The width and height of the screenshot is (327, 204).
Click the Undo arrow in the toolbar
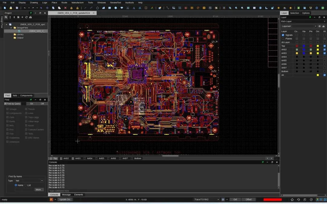tap(25, 8)
